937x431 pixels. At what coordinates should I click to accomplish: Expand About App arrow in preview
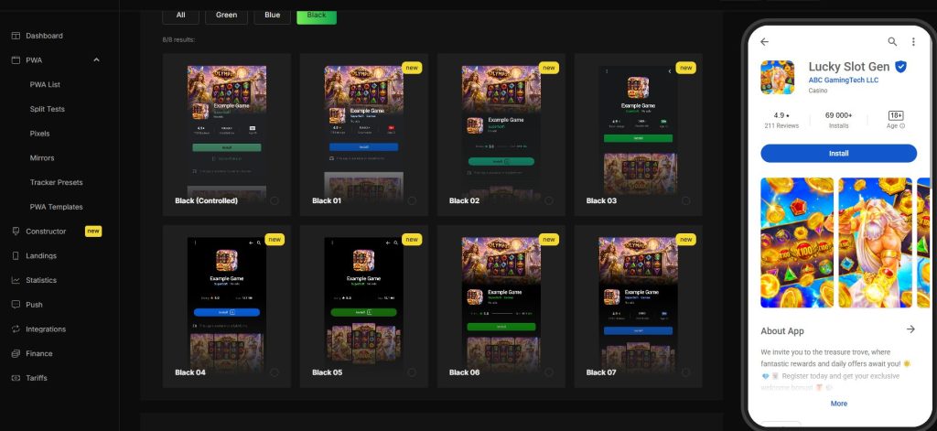[x=910, y=329]
